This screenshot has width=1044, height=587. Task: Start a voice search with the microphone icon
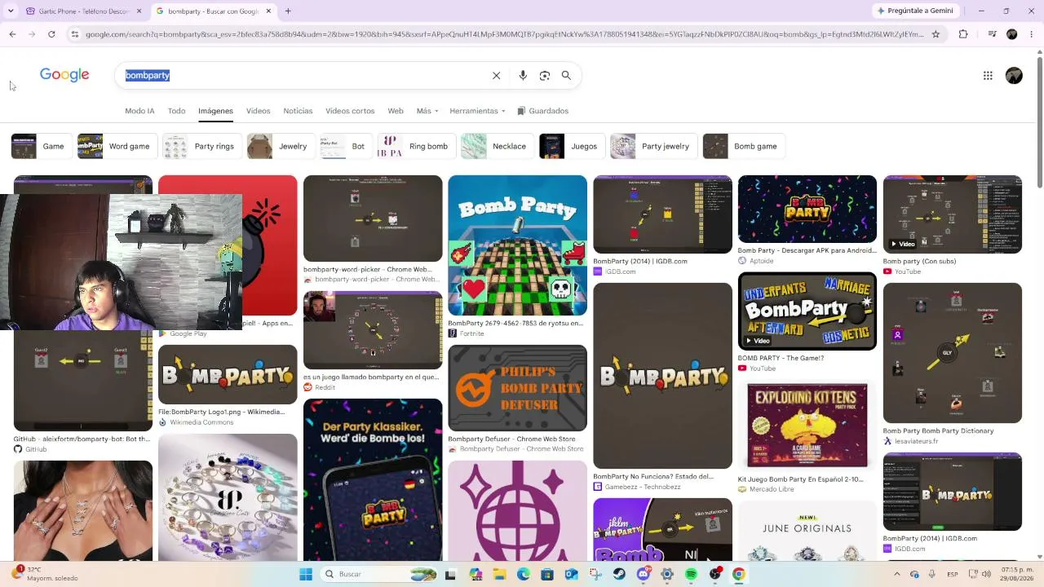coord(523,76)
